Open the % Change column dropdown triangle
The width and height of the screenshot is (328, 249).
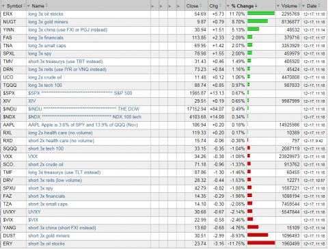228,6
